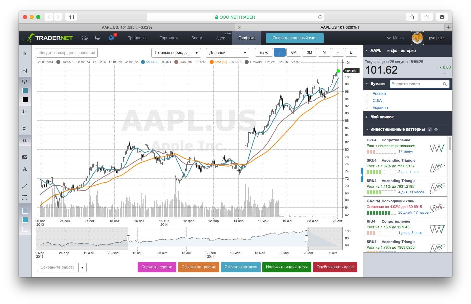
Task: Click the right range slider handle
Action: point(306,238)
